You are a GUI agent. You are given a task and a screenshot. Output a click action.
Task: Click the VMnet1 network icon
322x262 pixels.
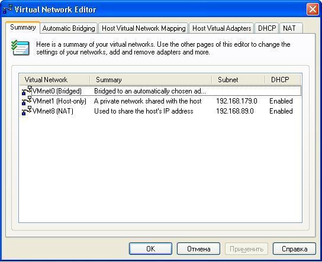(x=27, y=101)
